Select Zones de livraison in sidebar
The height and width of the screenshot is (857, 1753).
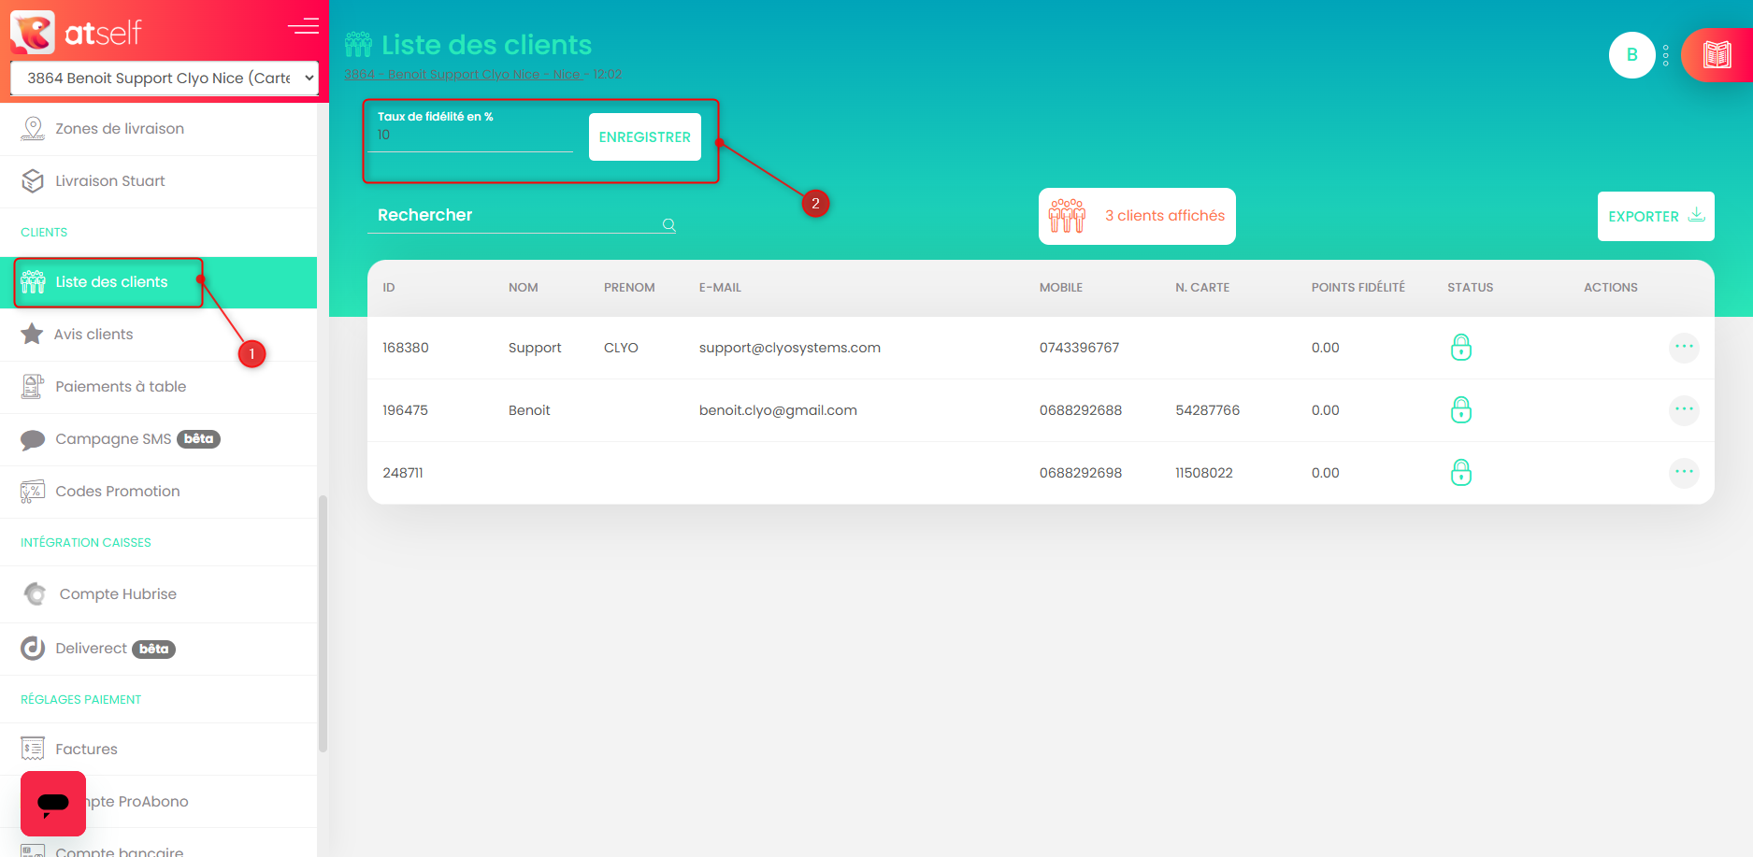[x=119, y=129]
